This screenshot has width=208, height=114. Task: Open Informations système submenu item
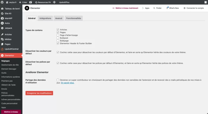click(11, 77)
